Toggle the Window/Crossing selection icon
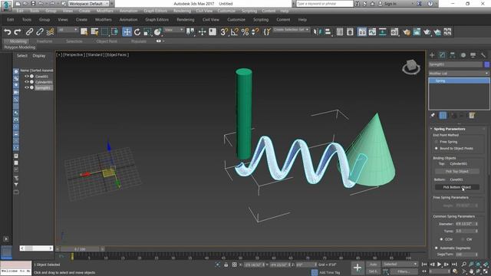Screen dimensions: 491x276 point(115,31)
